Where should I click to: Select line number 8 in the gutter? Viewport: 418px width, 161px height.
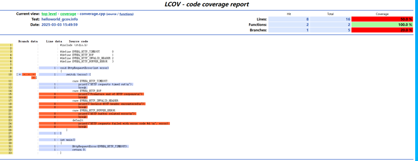click(7, 68)
